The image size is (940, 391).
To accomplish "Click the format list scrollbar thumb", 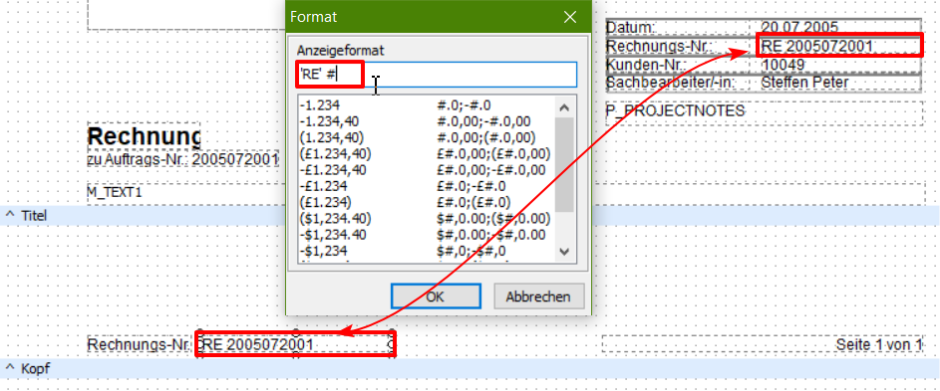I will [x=565, y=165].
